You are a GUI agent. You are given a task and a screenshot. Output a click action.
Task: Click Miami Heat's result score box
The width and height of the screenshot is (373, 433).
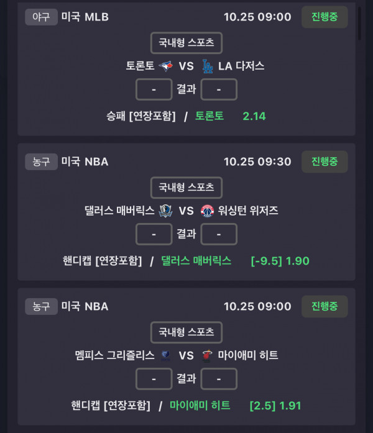(x=219, y=378)
